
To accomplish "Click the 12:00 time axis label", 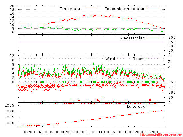I will click(x=91, y=132).
